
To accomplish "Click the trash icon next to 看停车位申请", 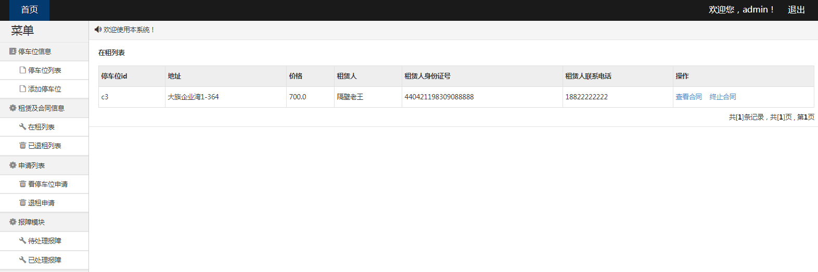I will click(x=23, y=184).
